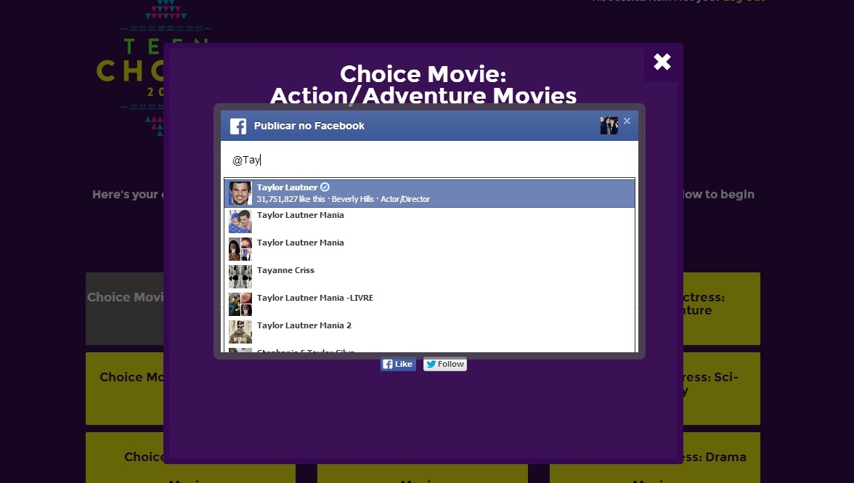Viewport: 854px width, 483px height.
Task: Click the Publicar no Facebook title text
Action: click(309, 126)
